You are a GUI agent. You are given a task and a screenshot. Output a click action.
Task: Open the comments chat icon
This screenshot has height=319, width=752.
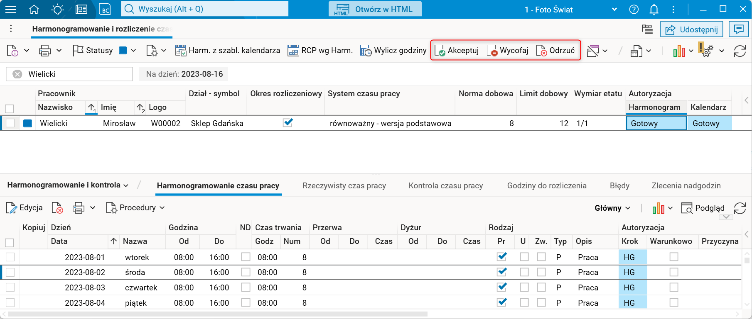click(739, 29)
